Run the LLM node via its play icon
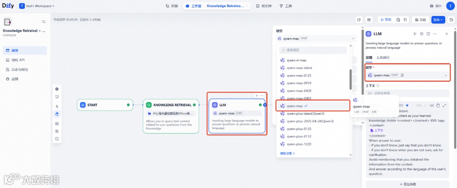 tap(257, 95)
